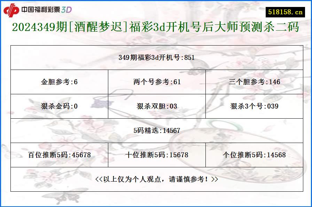Screen dimensions: 312x207
Task: Click the 518158.cn site badge
Action: [285, 11]
